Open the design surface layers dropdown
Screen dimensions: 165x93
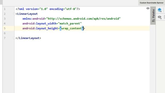point(160,10)
